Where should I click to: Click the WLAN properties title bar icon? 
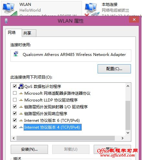coord(6,21)
